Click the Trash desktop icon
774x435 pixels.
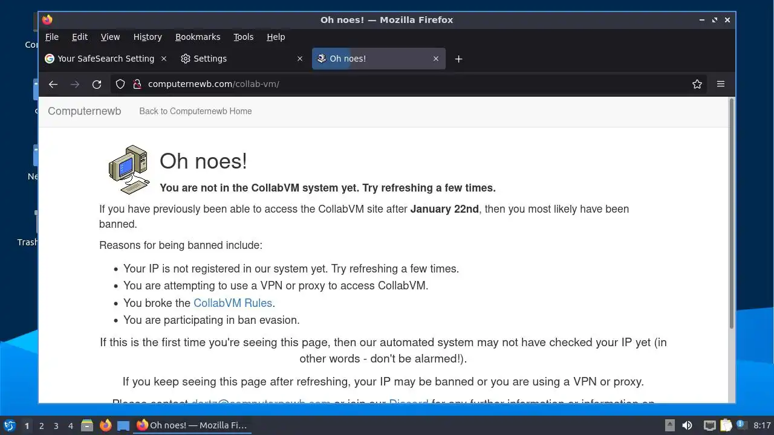tap(28, 228)
